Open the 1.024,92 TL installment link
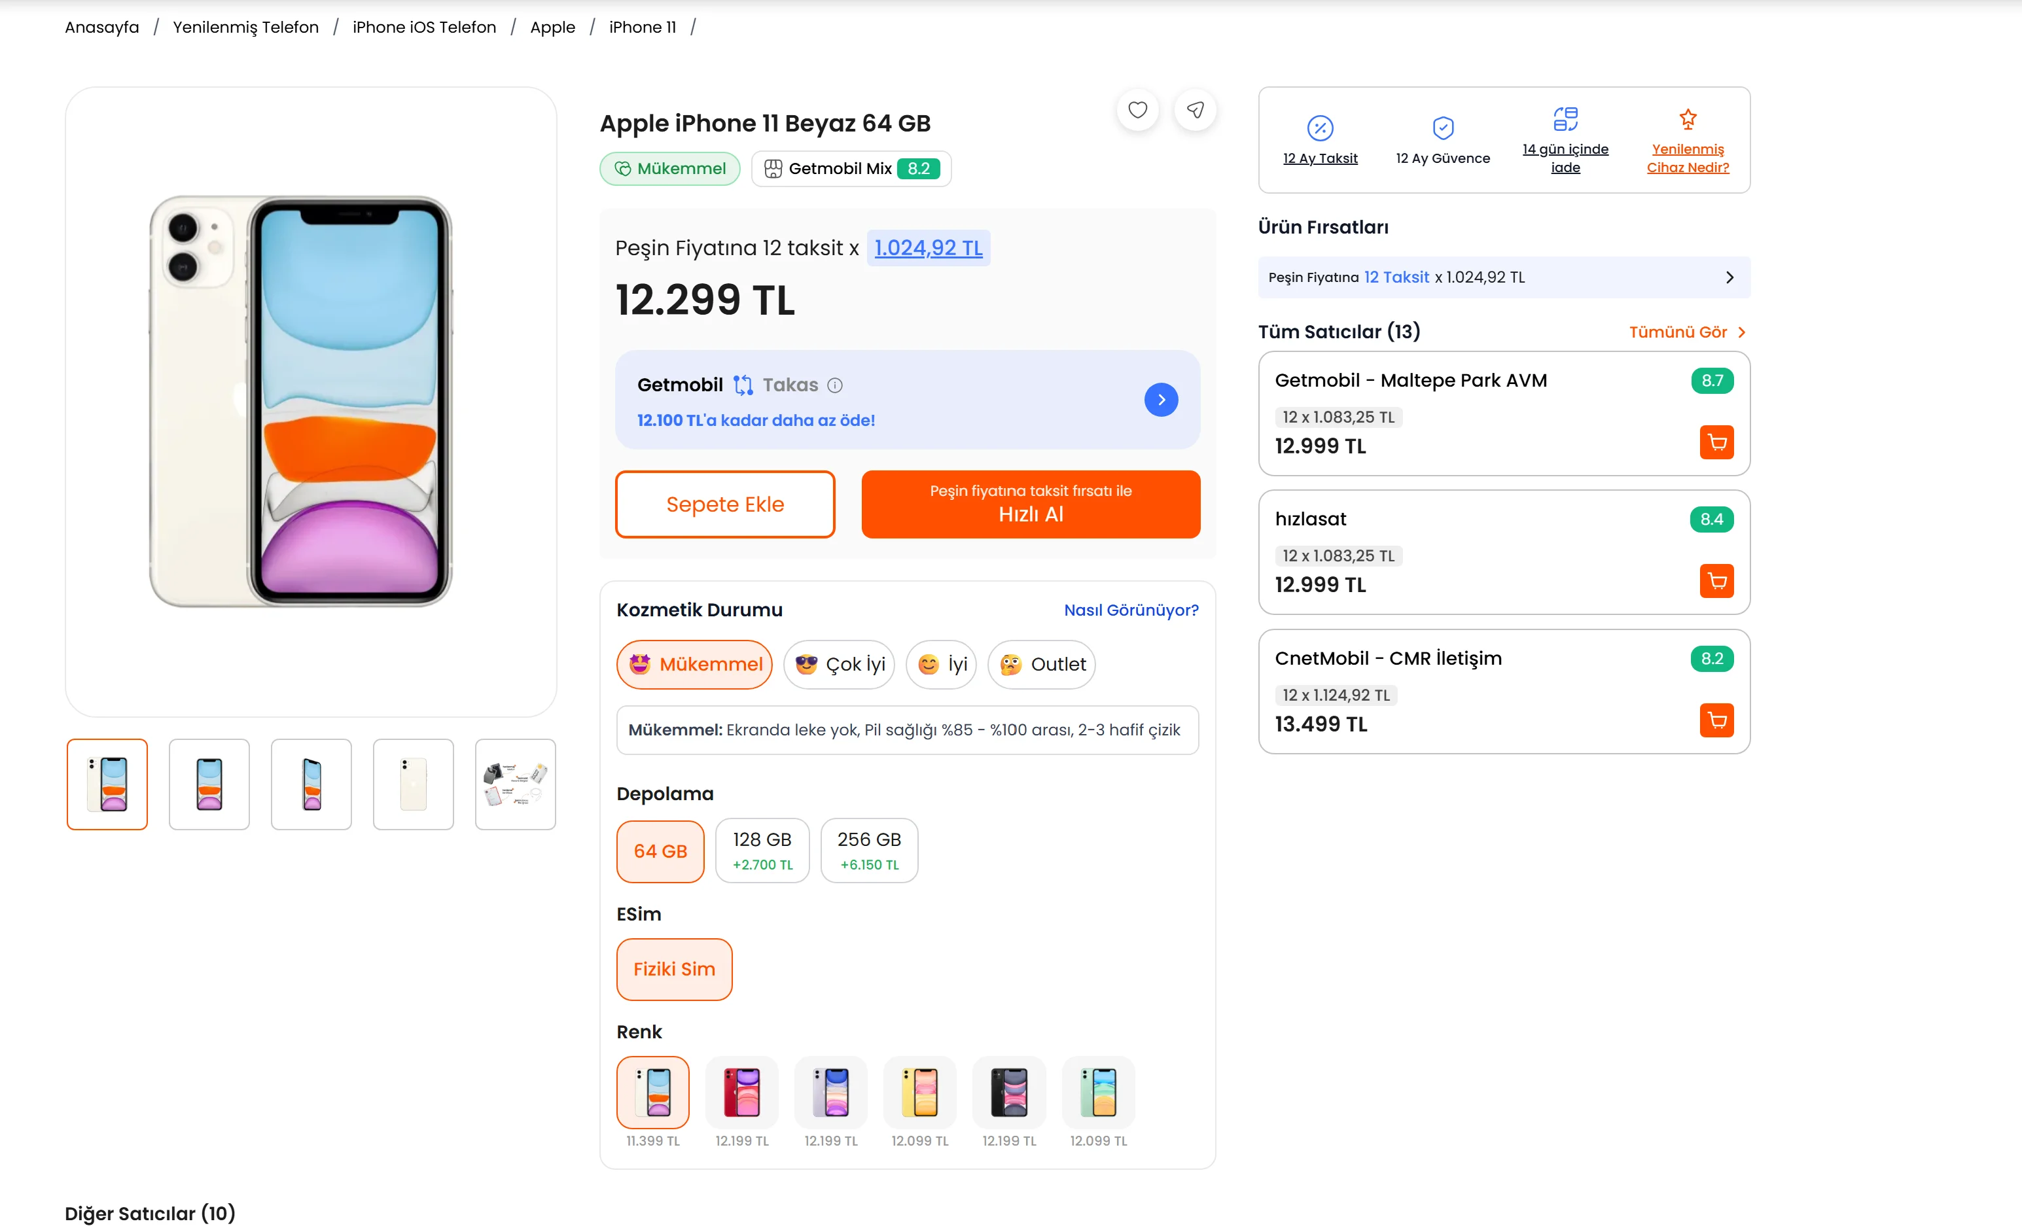 (928, 248)
